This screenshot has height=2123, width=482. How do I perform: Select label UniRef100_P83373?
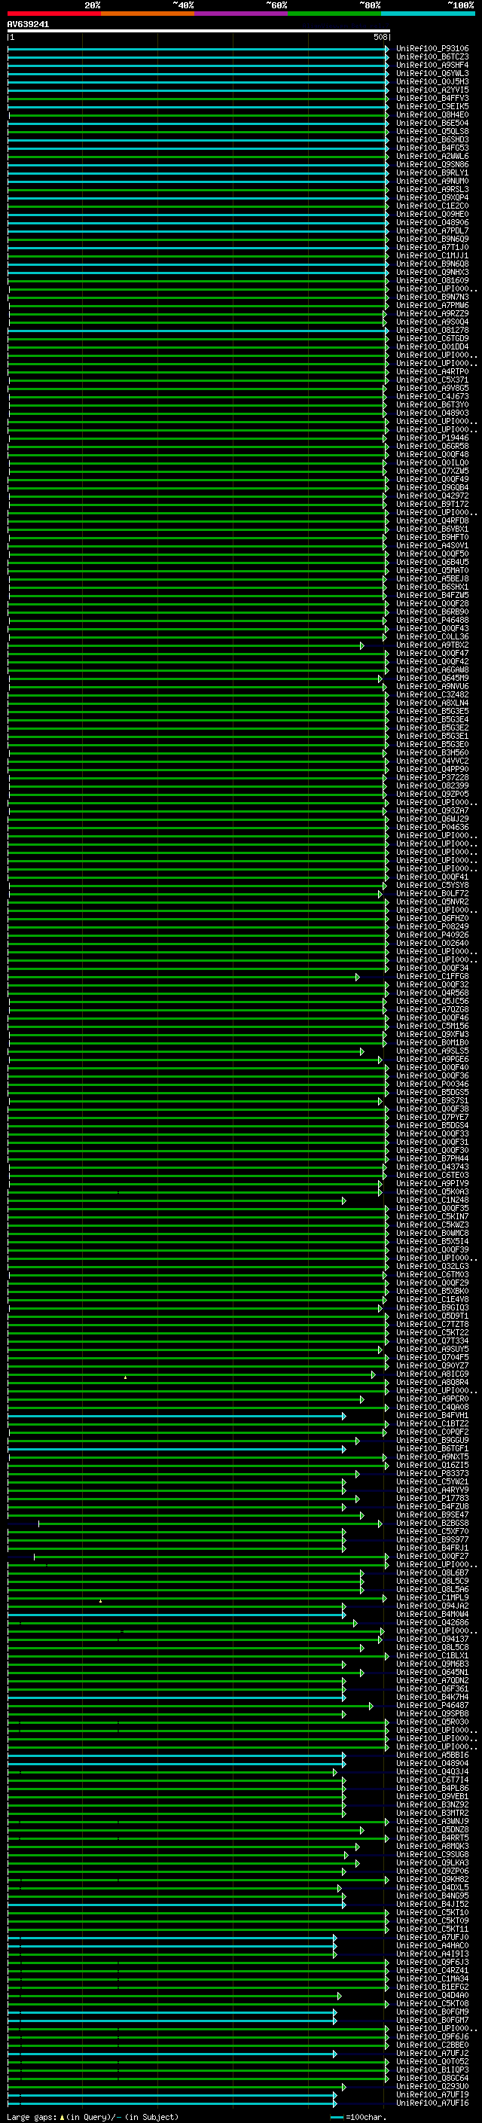tap(432, 1474)
